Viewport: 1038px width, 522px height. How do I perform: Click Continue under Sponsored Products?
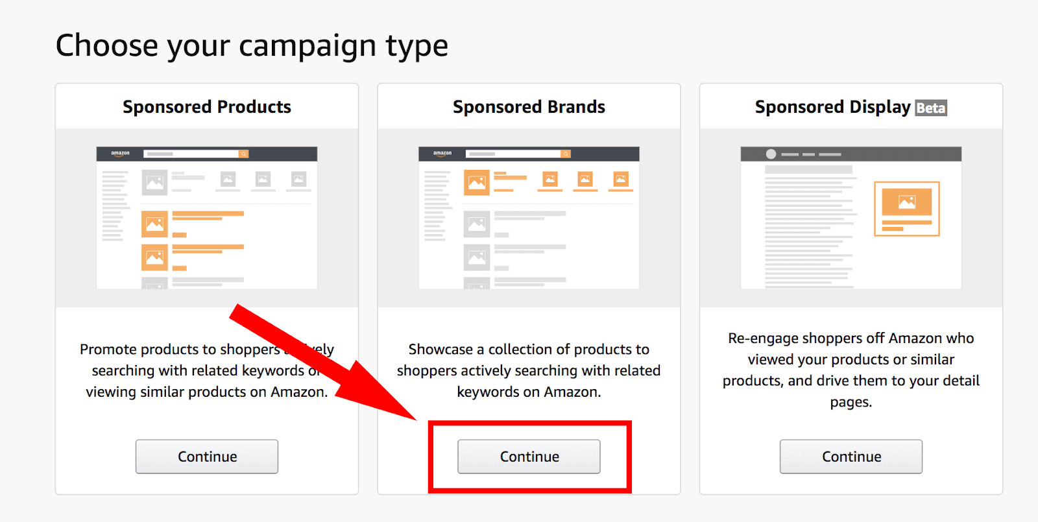(206, 457)
